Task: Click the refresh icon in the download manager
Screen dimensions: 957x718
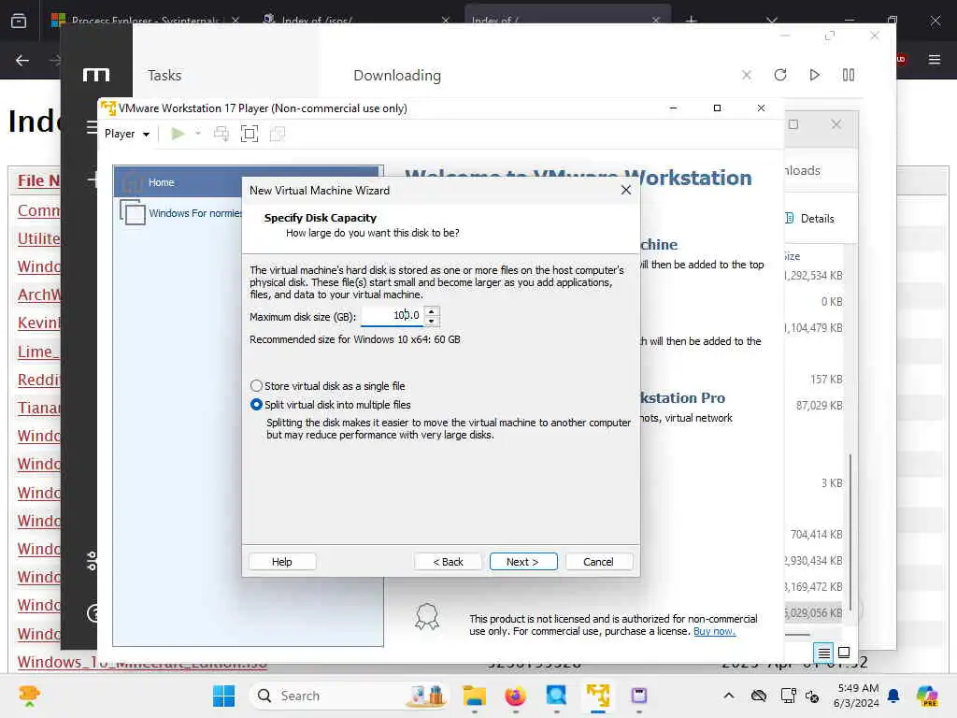Action: click(x=780, y=75)
